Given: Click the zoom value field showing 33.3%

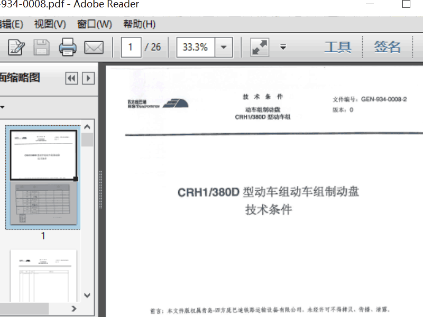Looking at the screenshot, I should coord(196,47).
